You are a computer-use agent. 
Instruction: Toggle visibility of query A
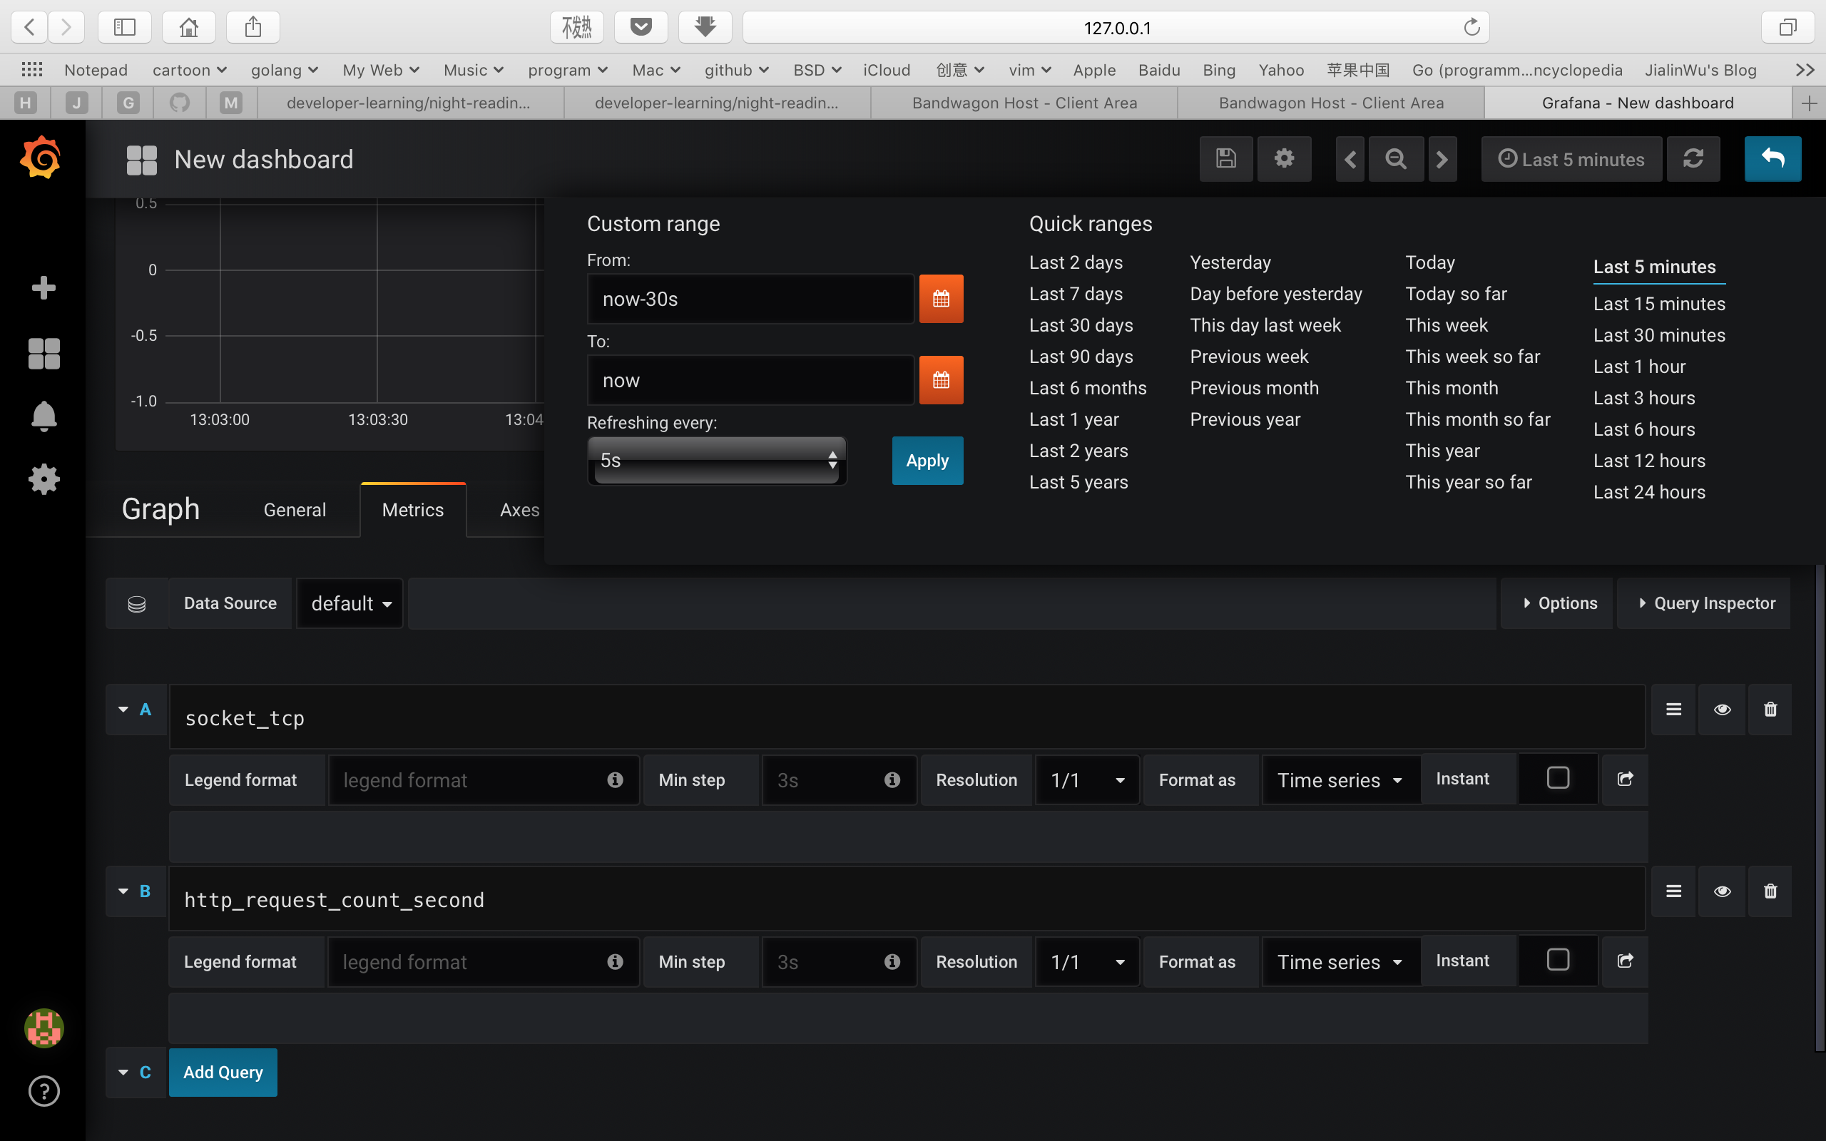1722,710
